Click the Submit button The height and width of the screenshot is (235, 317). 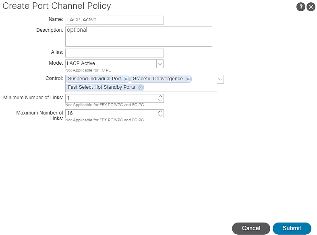click(292, 228)
